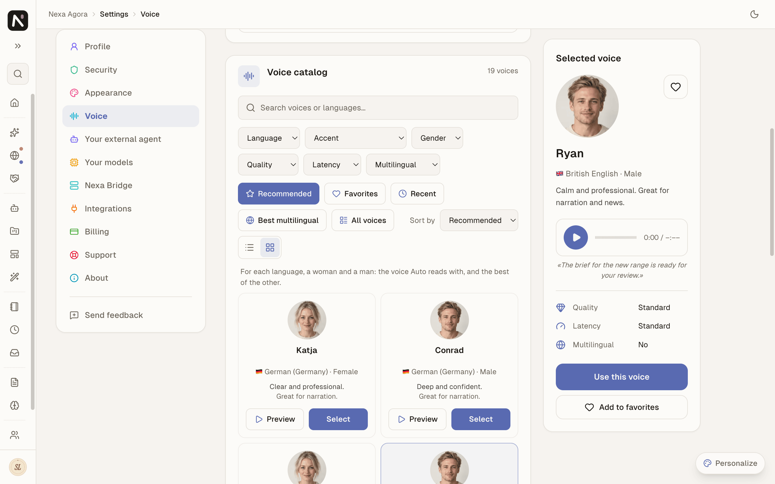
Task: Open the Language dropdown
Action: (269, 138)
